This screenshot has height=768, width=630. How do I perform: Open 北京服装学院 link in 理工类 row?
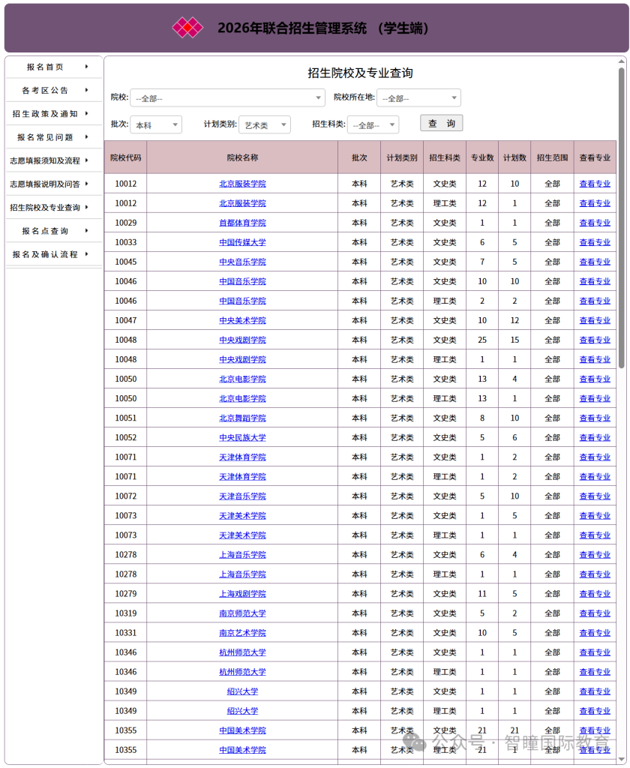pyautogui.click(x=242, y=203)
